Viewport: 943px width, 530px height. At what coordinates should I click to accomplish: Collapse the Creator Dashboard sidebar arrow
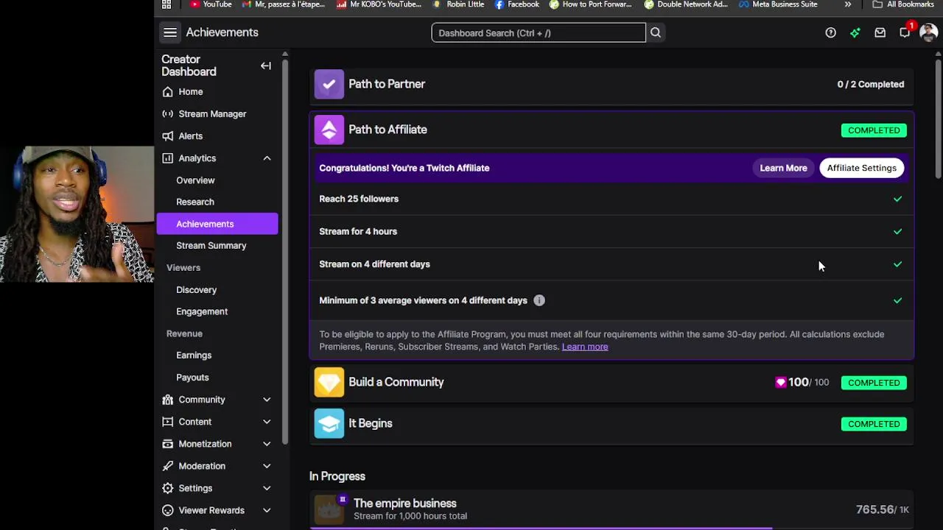point(266,66)
